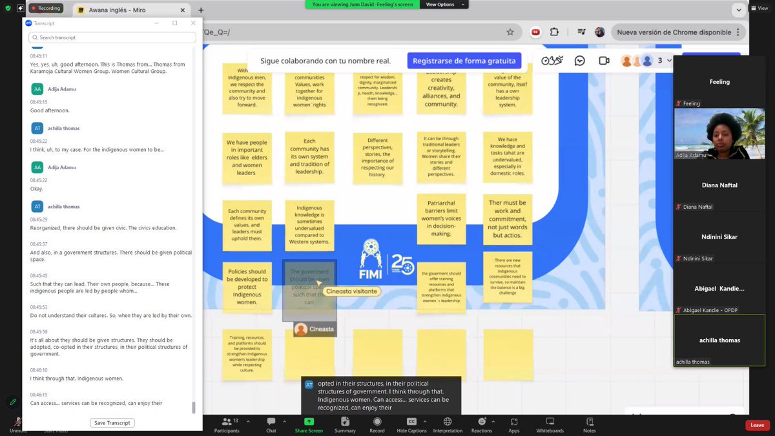Click the red Leave button
Screen dimensions: 775x436
coord(758,425)
